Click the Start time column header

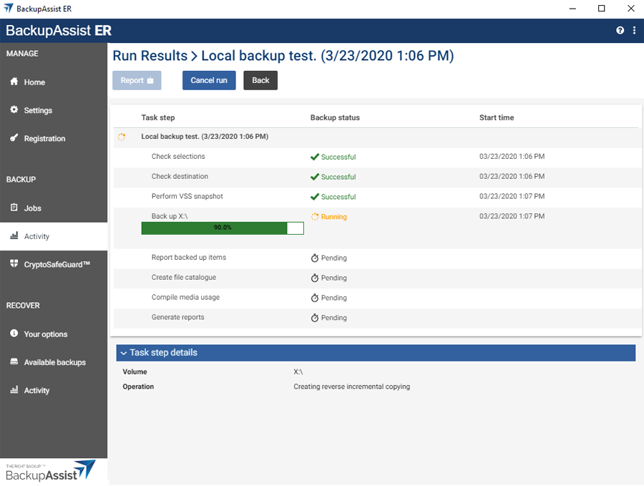coord(497,117)
